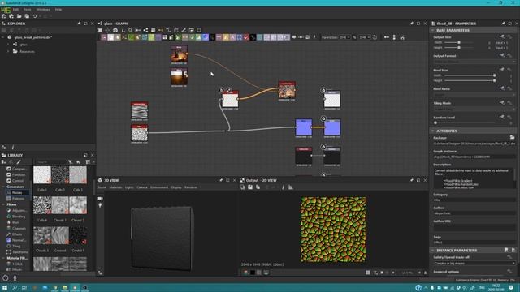
Task: Click the blue Normal node icon in the nodes toolbar
Action: coord(206,37)
